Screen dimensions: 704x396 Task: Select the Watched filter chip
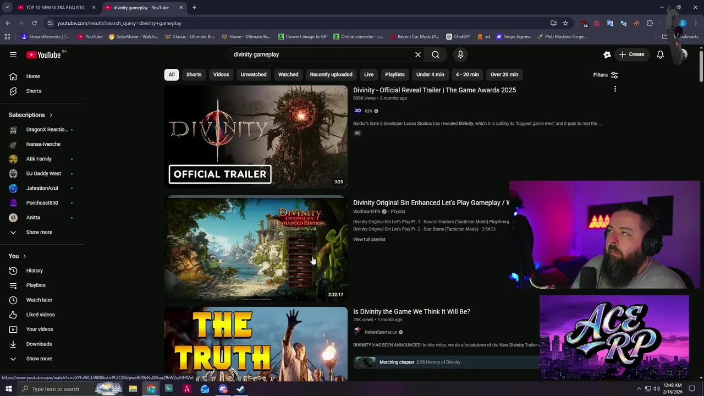[288, 74]
